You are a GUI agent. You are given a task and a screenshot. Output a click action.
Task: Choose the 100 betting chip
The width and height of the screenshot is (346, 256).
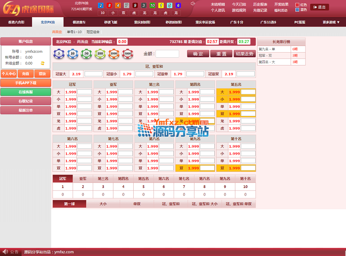coord(100,54)
